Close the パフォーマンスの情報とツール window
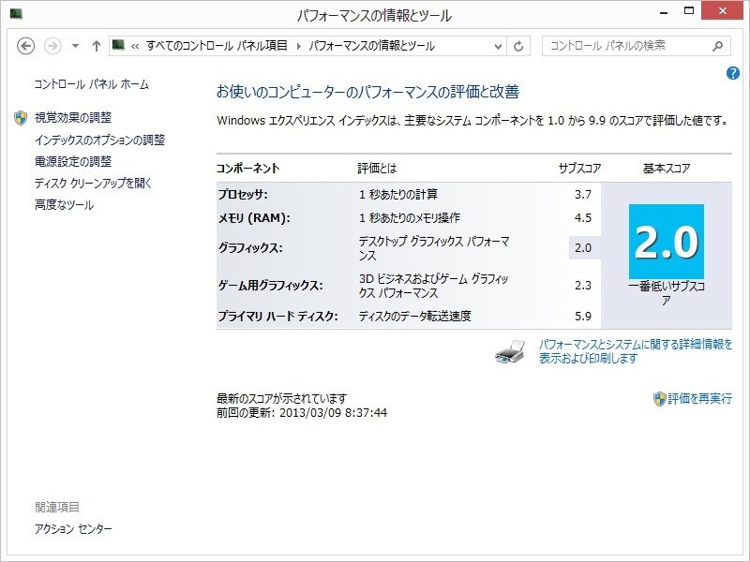Screen dimensions: 750x562 pyautogui.click(x=722, y=11)
